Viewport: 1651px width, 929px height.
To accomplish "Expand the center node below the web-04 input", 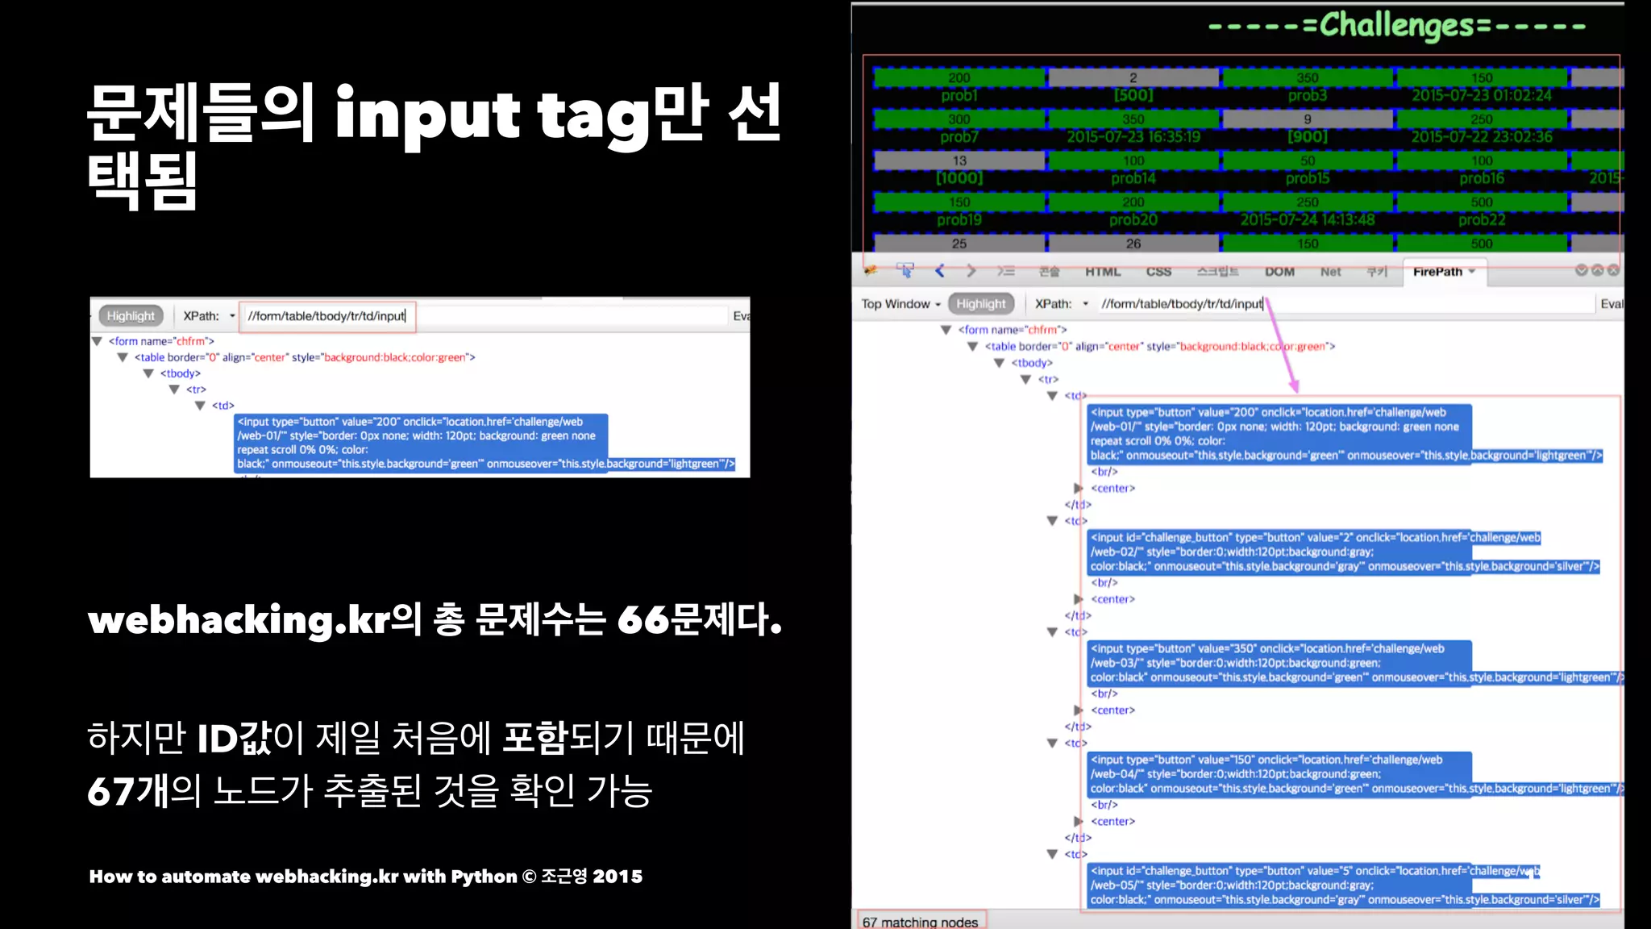I will tap(1078, 822).
